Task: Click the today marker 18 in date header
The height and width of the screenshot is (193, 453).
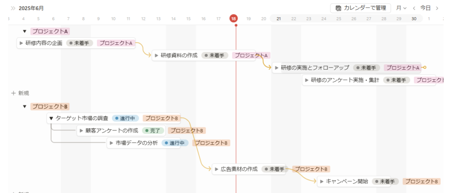Action: pyautogui.click(x=234, y=19)
